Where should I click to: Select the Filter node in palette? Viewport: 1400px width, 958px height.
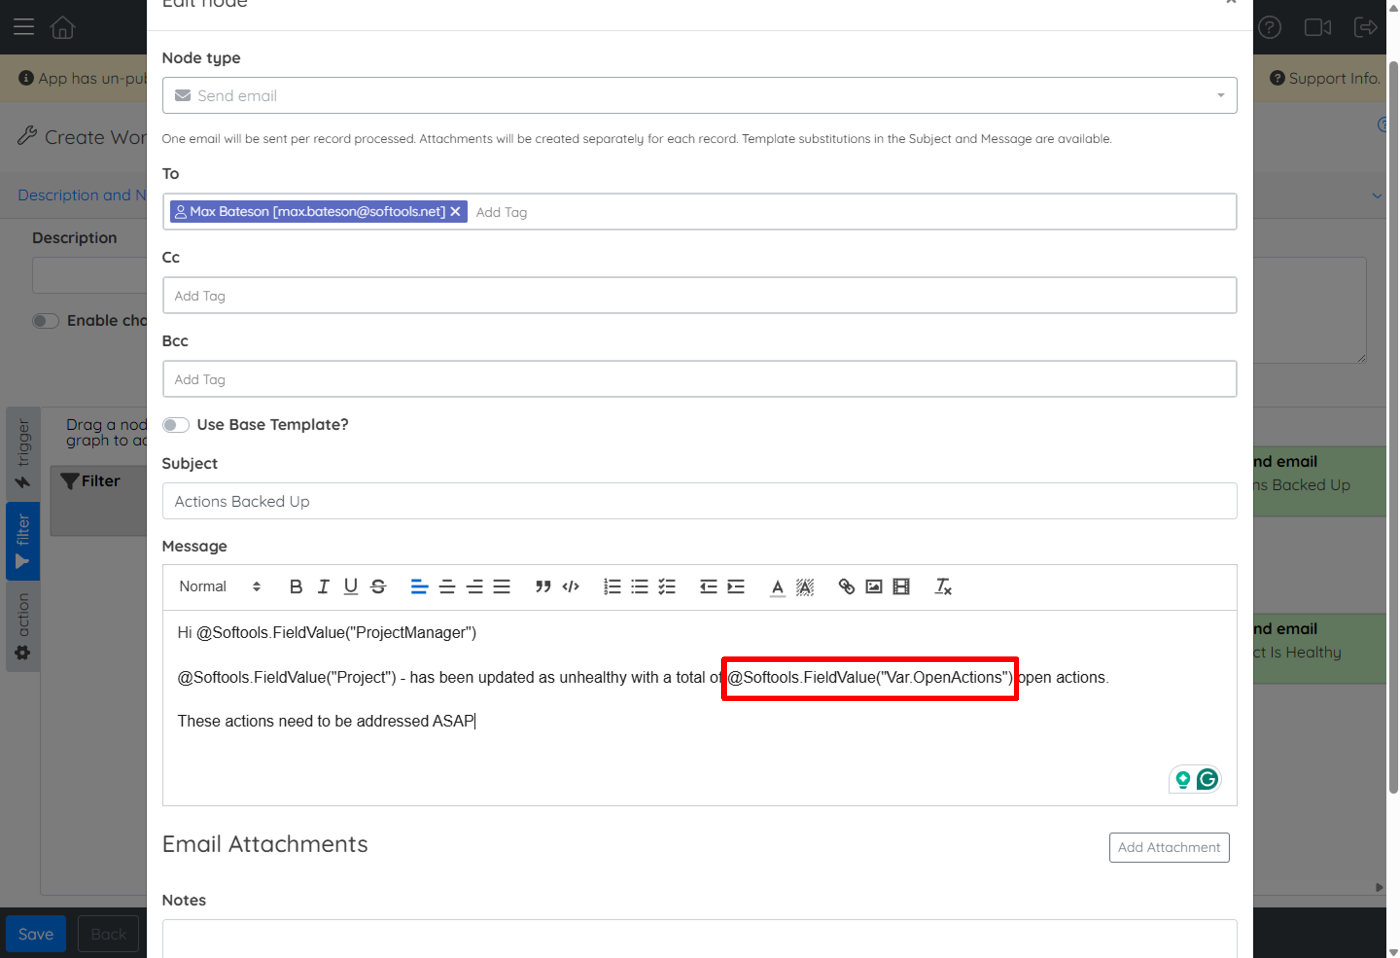98,501
